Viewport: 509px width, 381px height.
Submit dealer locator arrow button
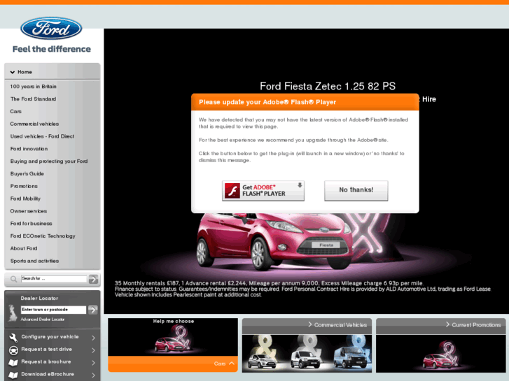[x=93, y=310]
